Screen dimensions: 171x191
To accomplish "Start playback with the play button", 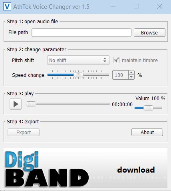I will tap(16, 104).
